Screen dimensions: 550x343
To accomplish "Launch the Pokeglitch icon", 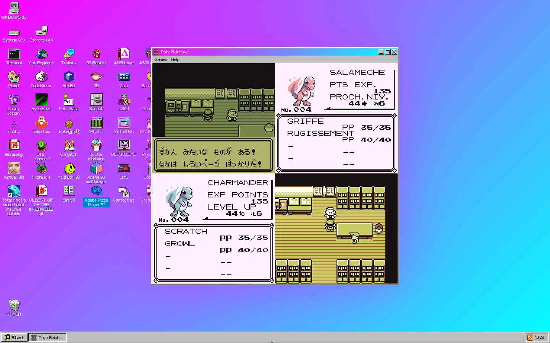I will (x=69, y=127).
